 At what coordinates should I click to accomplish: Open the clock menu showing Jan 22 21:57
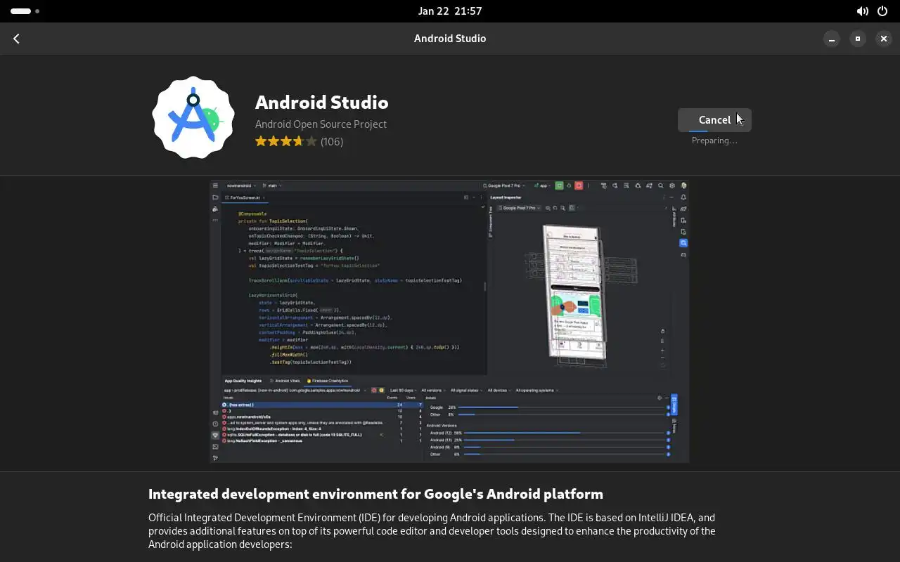tap(450, 11)
